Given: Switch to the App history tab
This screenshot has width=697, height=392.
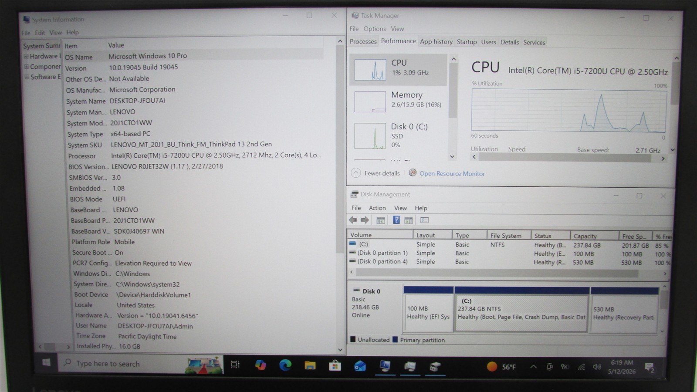Looking at the screenshot, I should pos(436,42).
